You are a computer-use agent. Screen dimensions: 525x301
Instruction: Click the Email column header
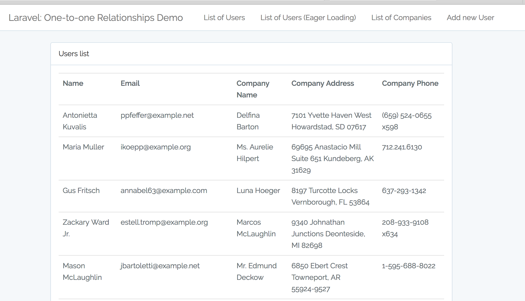(130, 83)
